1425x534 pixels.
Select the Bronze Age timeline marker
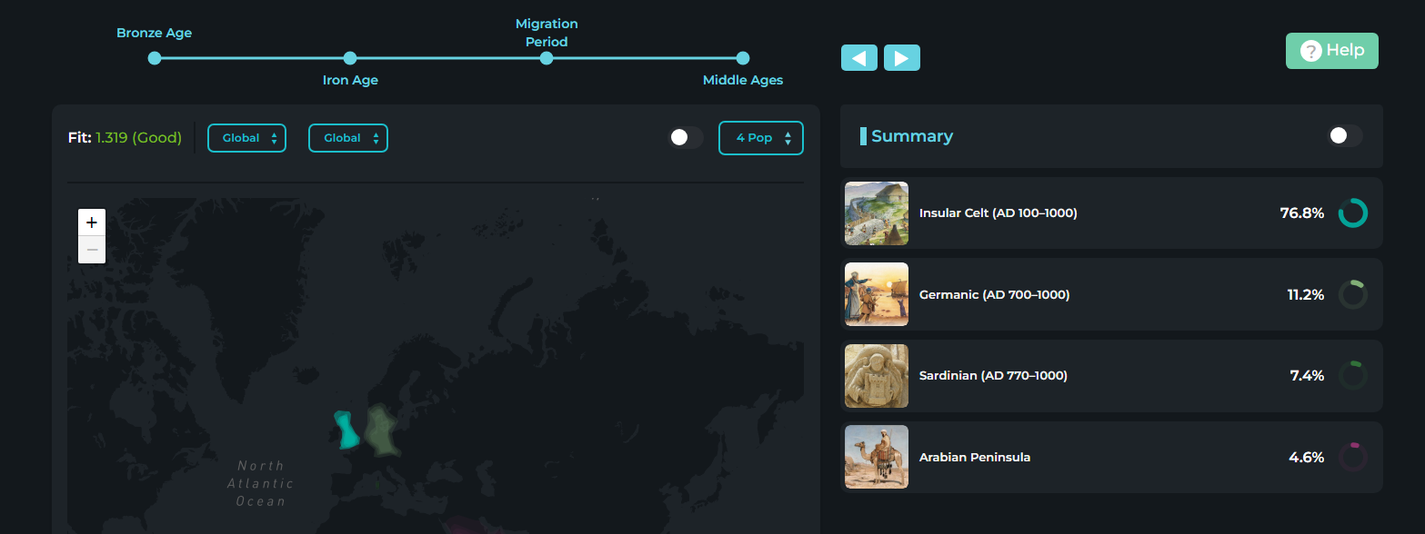[x=155, y=58]
